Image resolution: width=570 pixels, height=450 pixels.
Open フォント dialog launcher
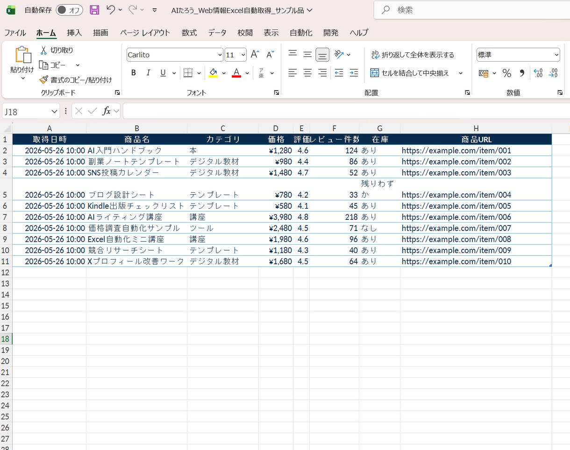click(277, 93)
